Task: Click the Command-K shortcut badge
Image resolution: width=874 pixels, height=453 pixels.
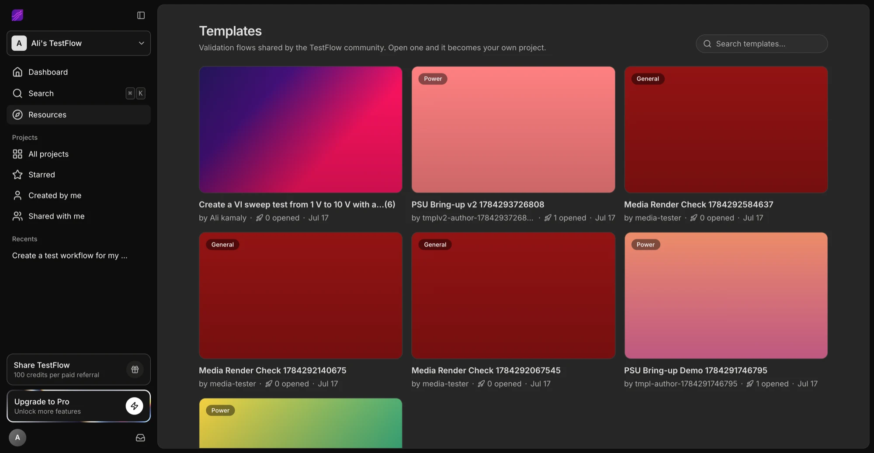Action: 135,93
